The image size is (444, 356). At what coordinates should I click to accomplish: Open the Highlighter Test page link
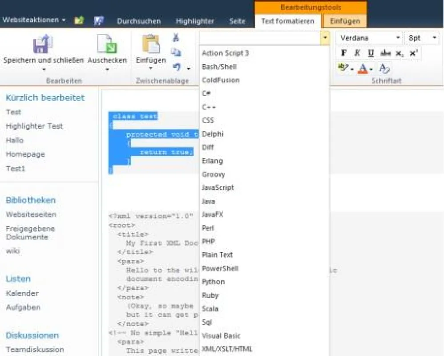pos(34,126)
